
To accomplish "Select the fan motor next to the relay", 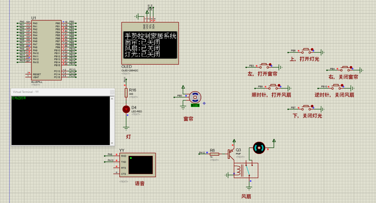I will pyautogui.click(x=259, y=148).
